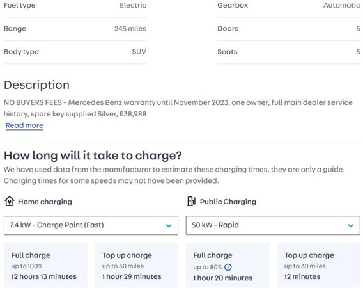Viewport: 363px width, 288px height.
Task: Click the Body type SUV row
Action: click(75, 52)
